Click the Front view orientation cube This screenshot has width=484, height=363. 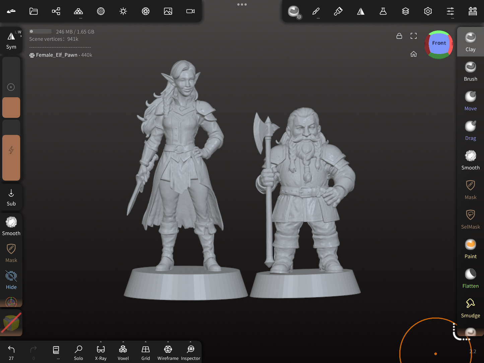[439, 44]
